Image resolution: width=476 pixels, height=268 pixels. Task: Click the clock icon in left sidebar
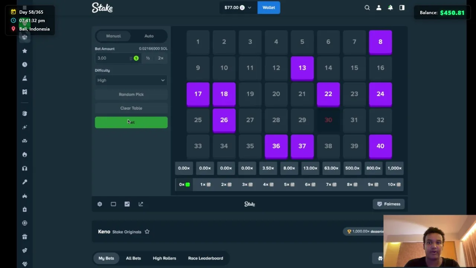pyautogui.click(x=25, y=64)
